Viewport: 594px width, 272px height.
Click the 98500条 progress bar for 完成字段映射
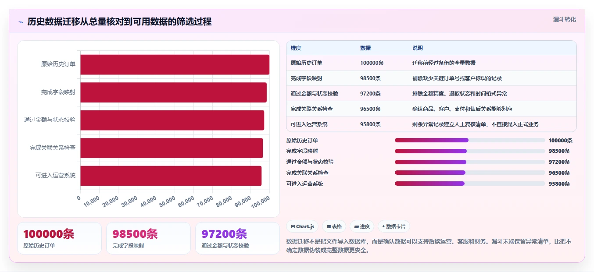pos(470,151)
